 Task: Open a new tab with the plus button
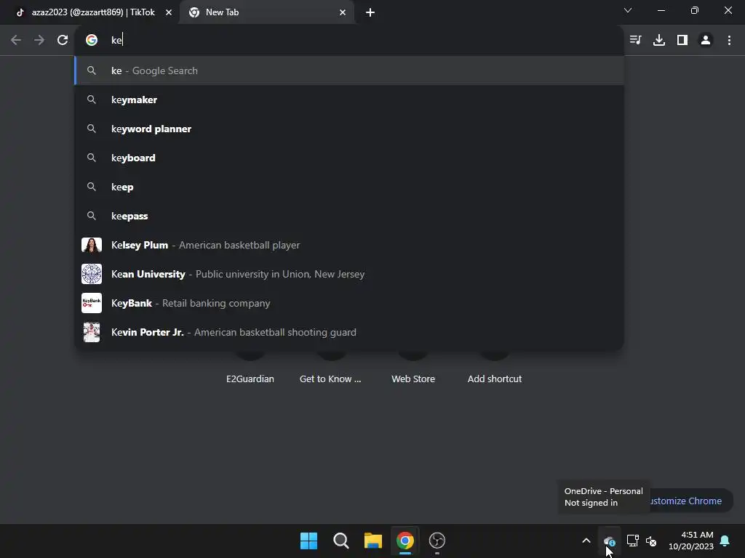(370, 12)
